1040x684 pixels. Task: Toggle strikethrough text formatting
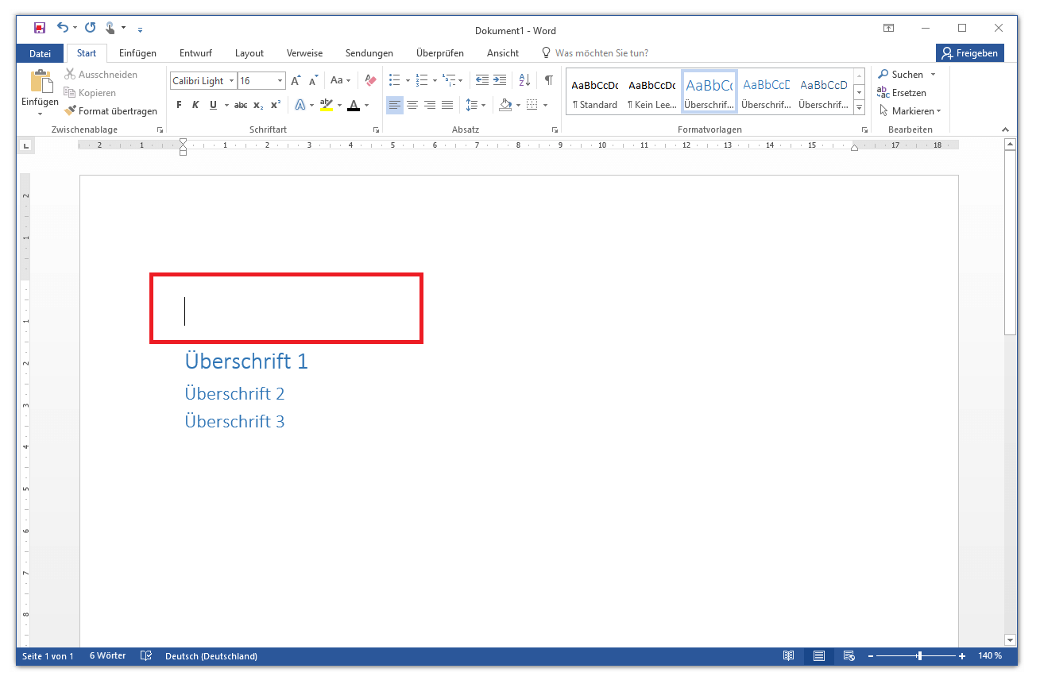(x=240, y=105)
